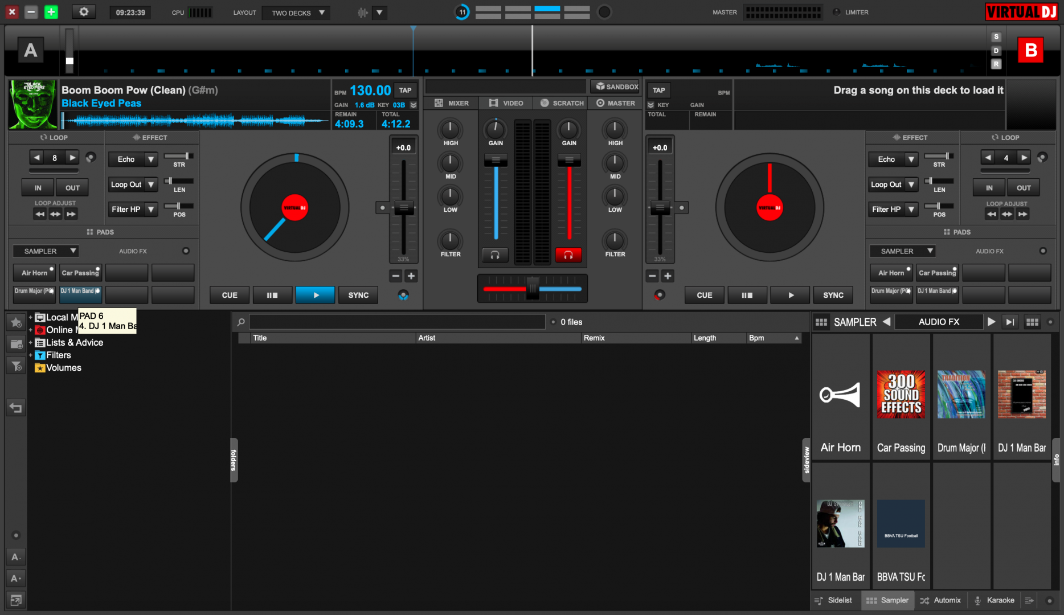Click deck A volume fader
This screenshot has width=1064, height=615.
tap(496, 161)
